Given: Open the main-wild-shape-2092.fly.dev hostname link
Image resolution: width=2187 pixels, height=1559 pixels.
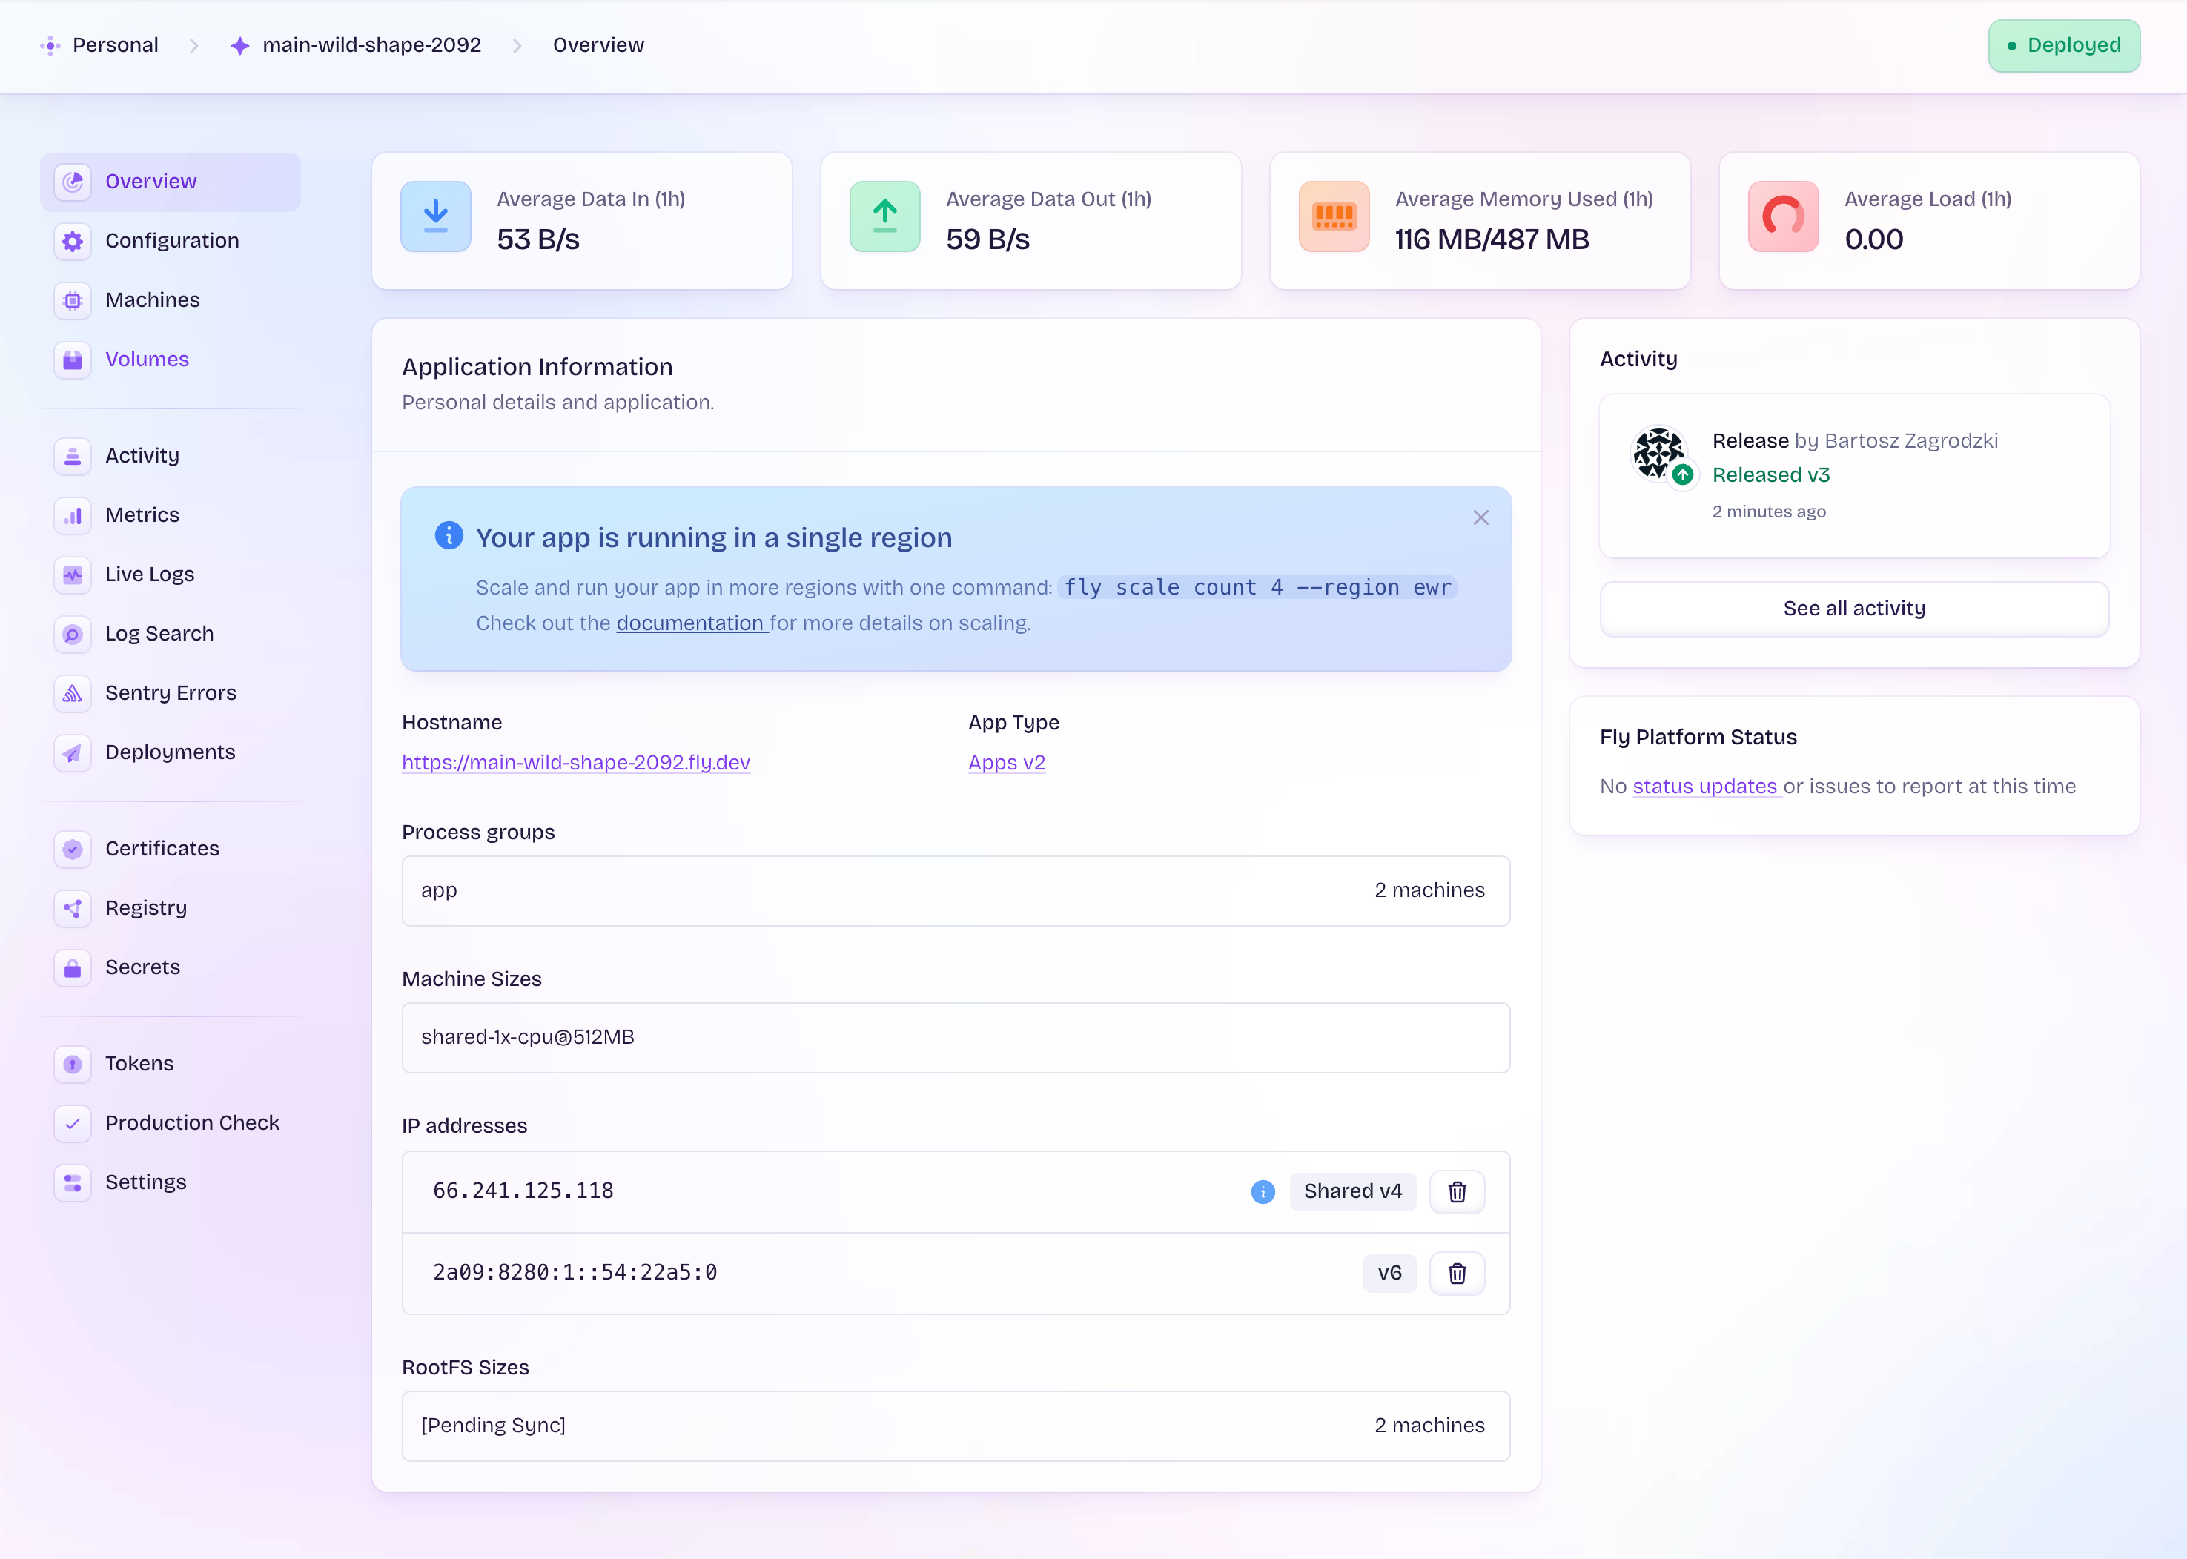Looking at the screenshot, I should pyautogui.click(x=576, y=762).
